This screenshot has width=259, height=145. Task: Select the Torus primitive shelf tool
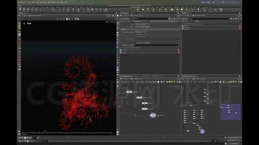click(32, 10)
